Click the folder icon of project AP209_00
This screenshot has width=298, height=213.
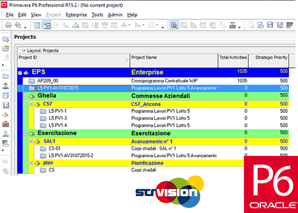32,81
